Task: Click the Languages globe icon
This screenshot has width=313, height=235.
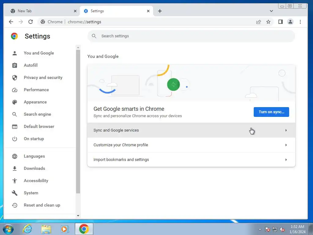Action: coord(15,156)
